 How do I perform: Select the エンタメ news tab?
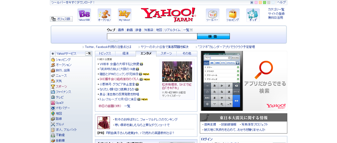(x=146, y=53)
